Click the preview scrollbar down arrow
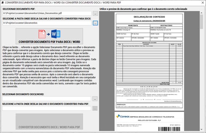The width and height of the screenshot is (206, 133). [x=201, y=129]
